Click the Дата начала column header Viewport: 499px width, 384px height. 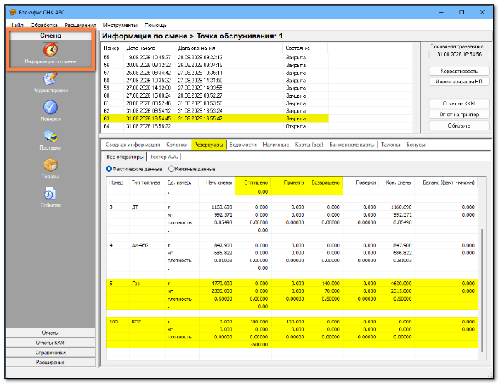[149, 48]
